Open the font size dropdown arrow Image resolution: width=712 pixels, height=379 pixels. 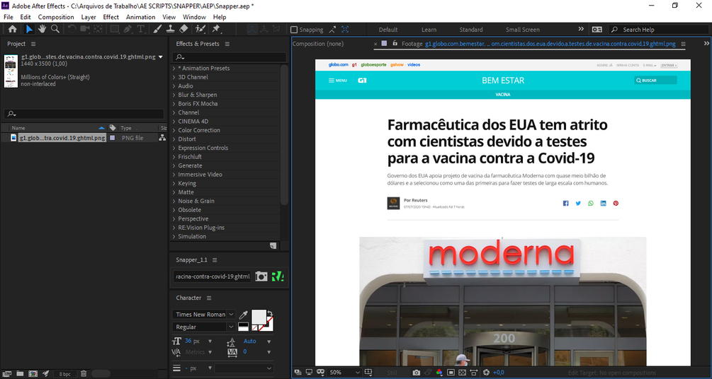210,341
